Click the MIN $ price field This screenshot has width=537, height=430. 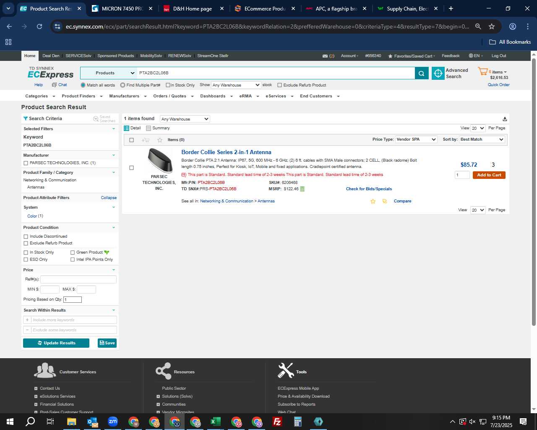(50, 289)
